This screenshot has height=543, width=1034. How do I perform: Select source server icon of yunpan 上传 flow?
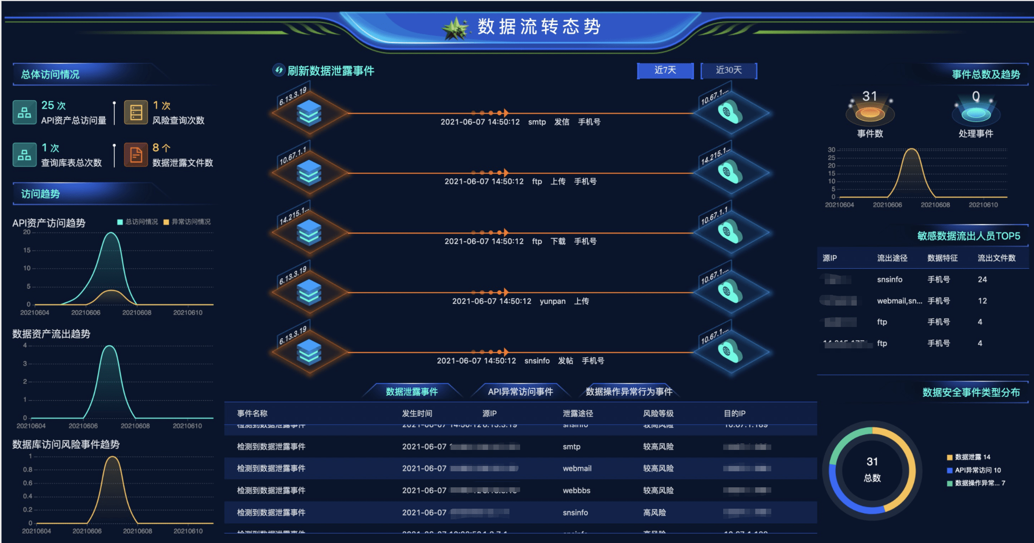309,292
